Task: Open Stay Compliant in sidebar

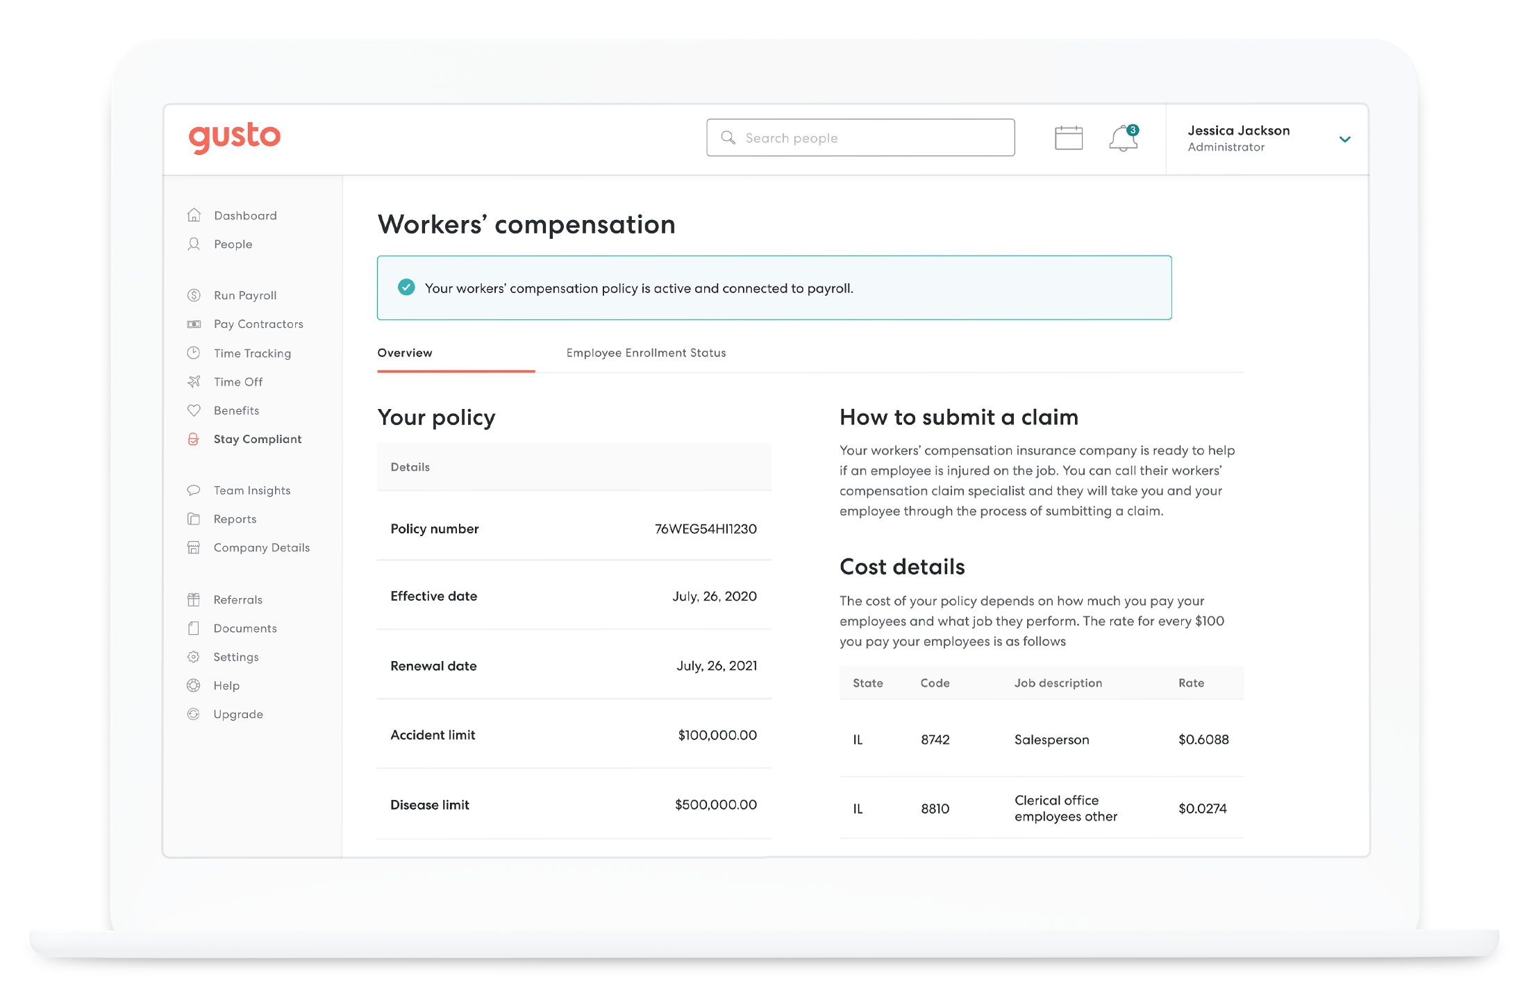Action: click(257, 439)
